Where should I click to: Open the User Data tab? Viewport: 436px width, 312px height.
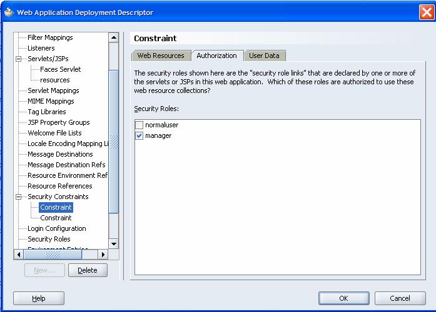point(264,56)
